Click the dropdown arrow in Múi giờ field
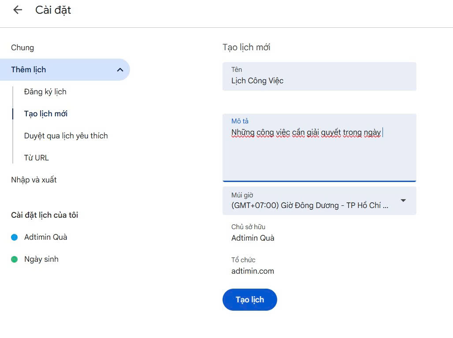Viewport: 453px width, 338px height. (403, 201)
